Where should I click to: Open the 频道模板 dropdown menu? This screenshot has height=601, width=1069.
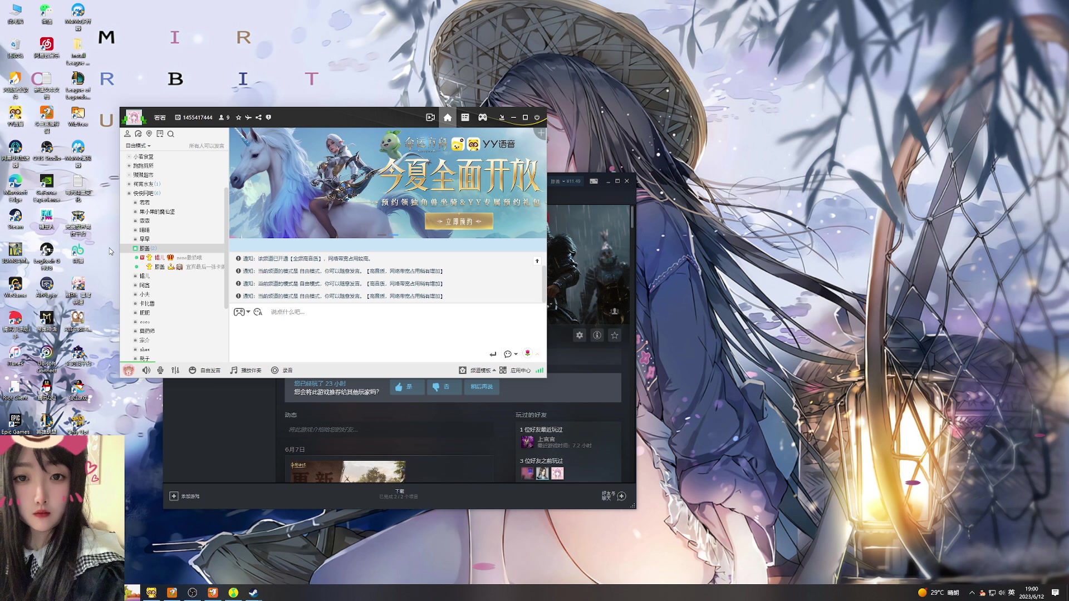point(482,370)
